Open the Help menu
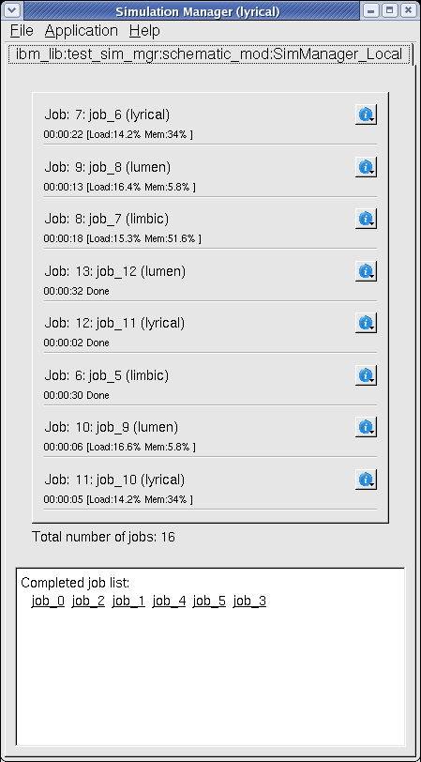This screenshot has width=421, height=762. point(144,31)
